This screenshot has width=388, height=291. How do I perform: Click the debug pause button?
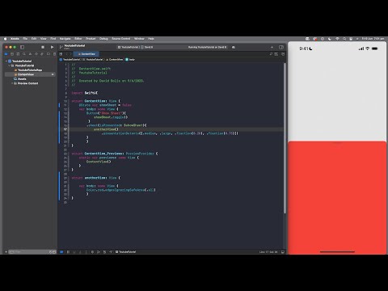click(68, 252)
